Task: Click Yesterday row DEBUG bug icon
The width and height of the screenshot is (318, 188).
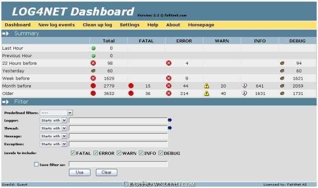Action: click(282, 71)
